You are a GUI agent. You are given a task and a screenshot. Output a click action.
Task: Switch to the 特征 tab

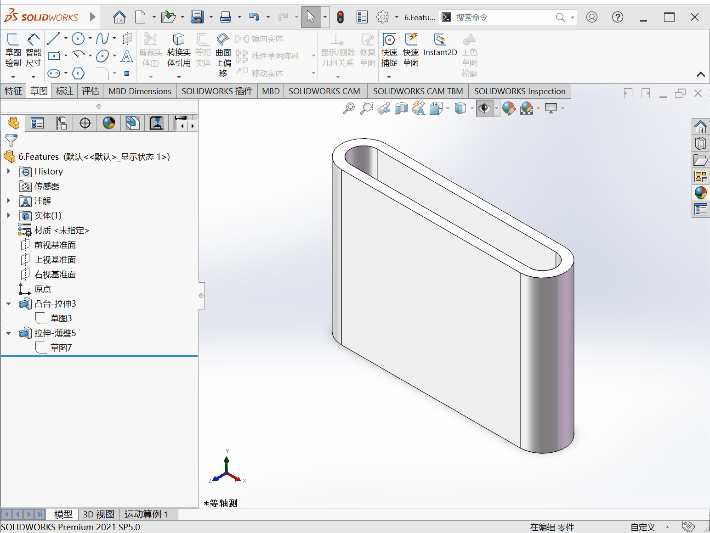13,91
